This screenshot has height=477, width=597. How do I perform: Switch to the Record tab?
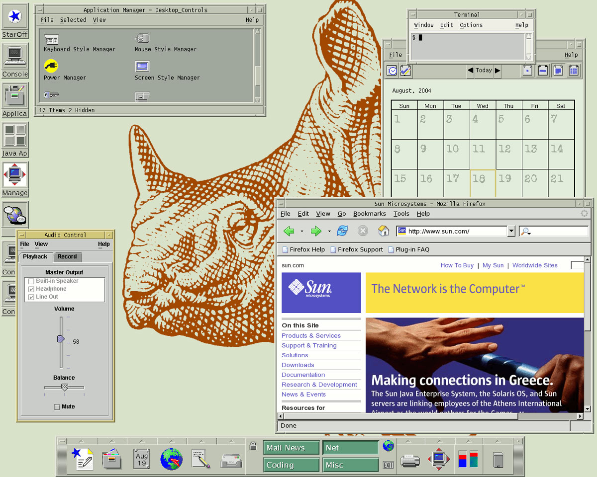[x=67, y=257]
